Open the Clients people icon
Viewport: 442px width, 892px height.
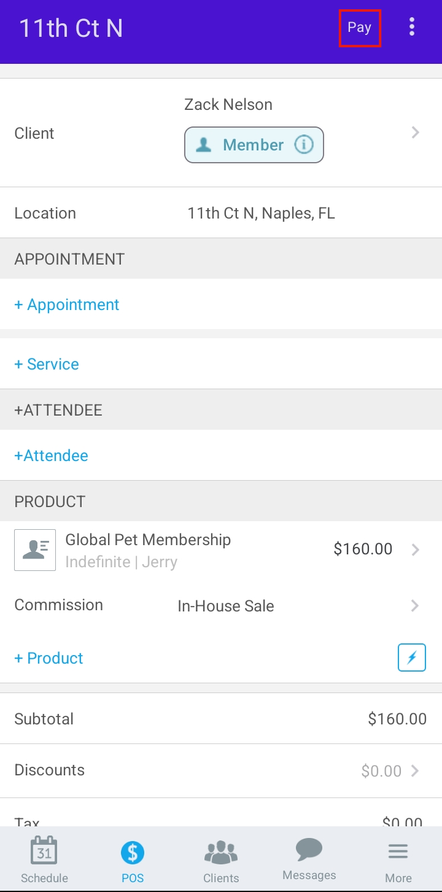(221, 852)
